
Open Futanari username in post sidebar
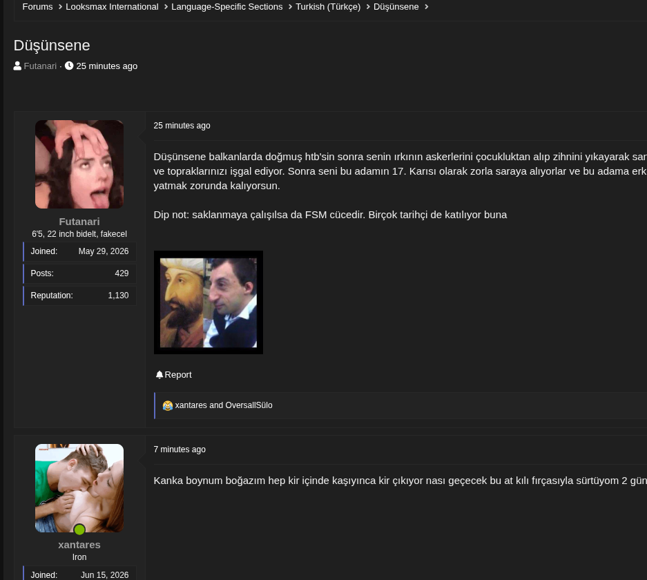tap(79, 222)
